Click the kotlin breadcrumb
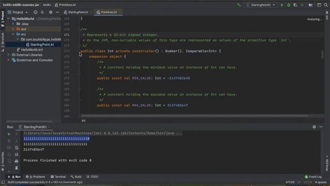330x186 pixels. (x=47, y=5)
